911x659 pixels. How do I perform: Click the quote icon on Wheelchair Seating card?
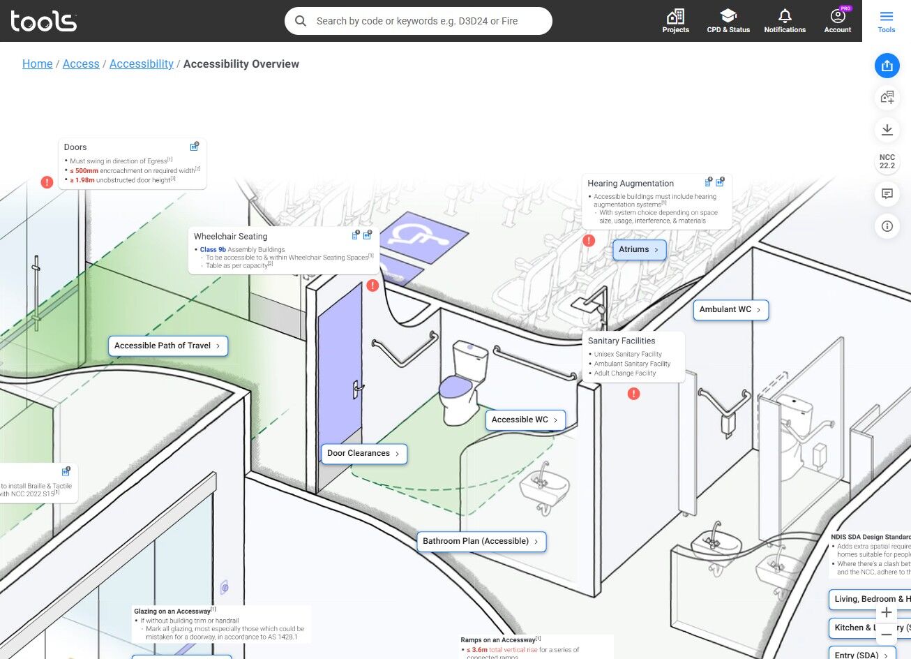368,235
